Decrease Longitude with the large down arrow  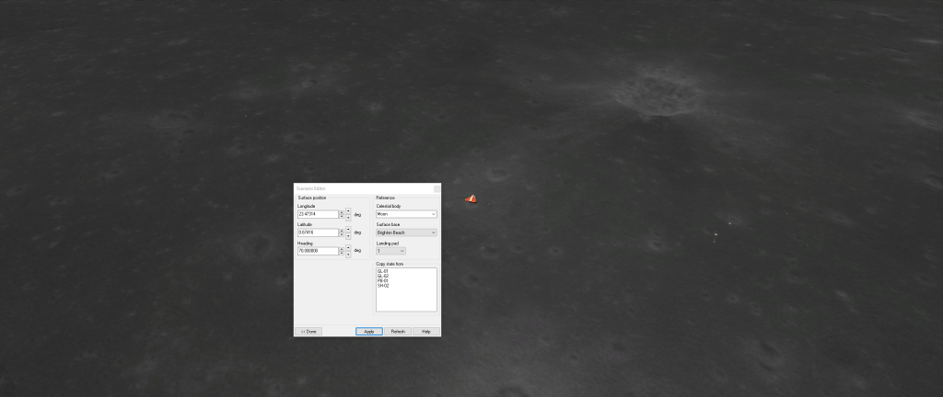point(348,218)
